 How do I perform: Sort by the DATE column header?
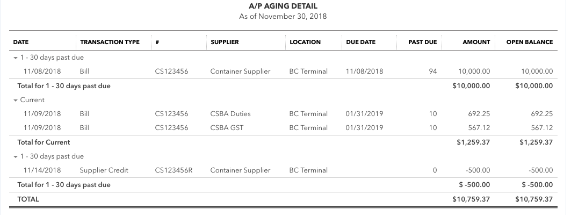pos(21,42)
